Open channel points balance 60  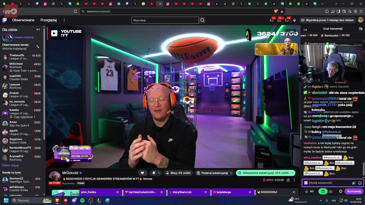pos(309,191)
